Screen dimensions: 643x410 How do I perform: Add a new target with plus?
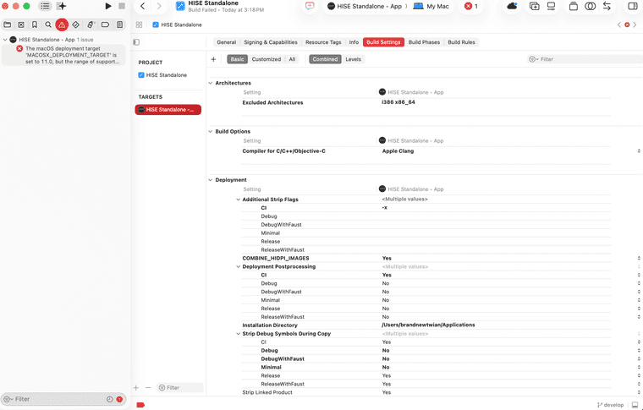(136, 387)
